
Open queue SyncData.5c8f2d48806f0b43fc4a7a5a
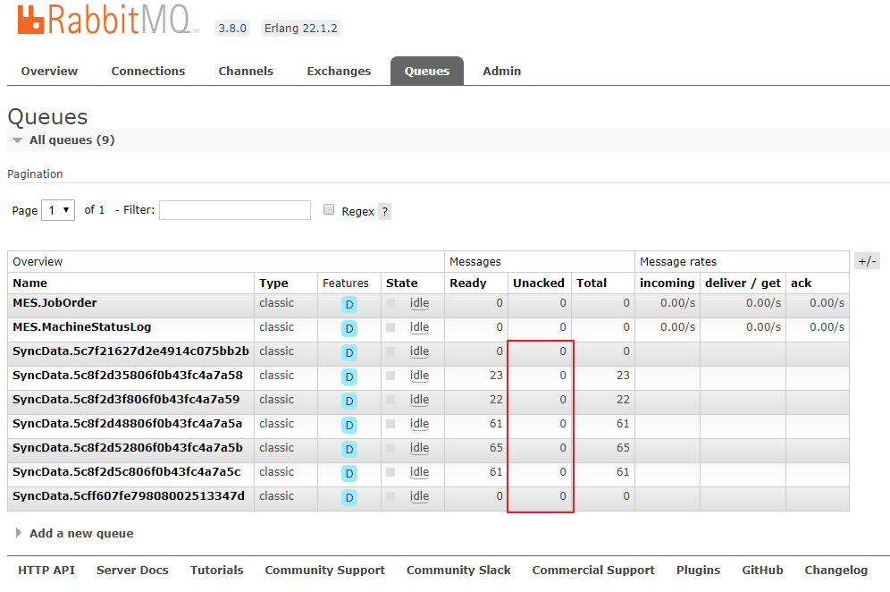pos(127,424)
